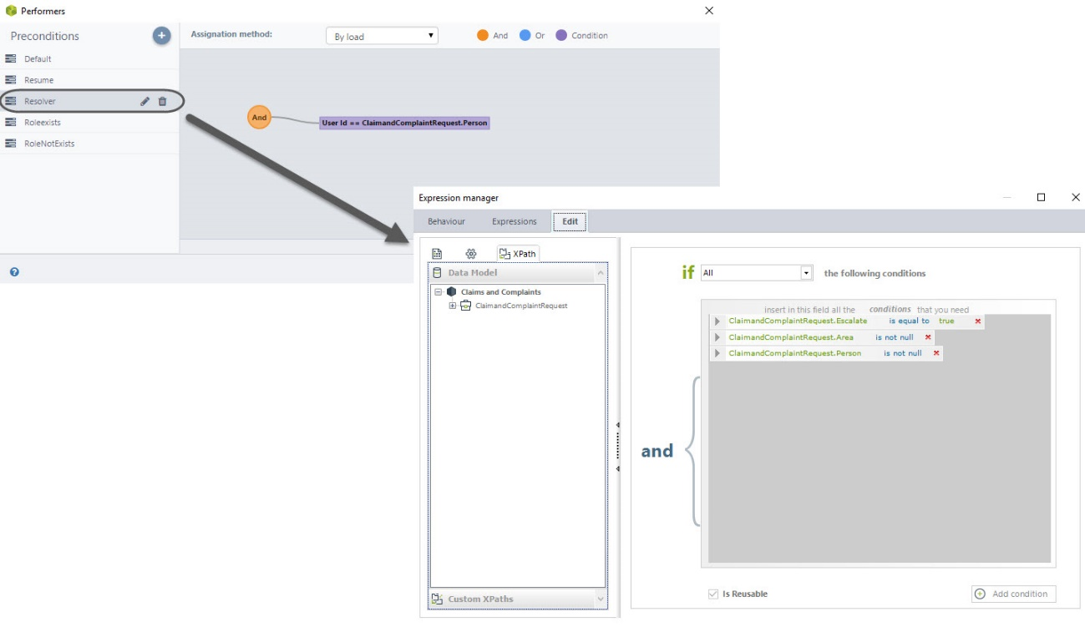Click the Roleexists precondition list icon
This screenshot has width=1085, height=627.
coord(11,122)
